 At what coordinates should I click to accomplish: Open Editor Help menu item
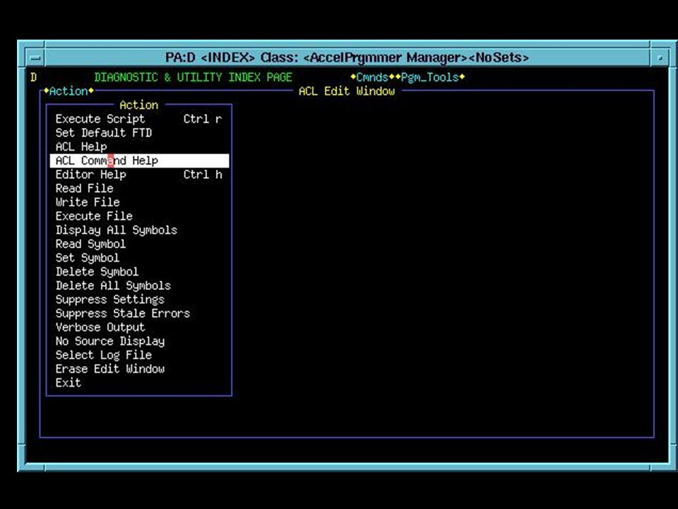point(139,175)
